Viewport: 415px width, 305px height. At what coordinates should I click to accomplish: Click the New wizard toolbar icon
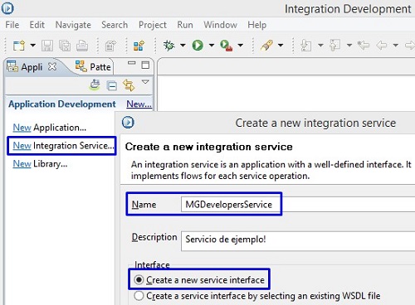pos(19,46)
